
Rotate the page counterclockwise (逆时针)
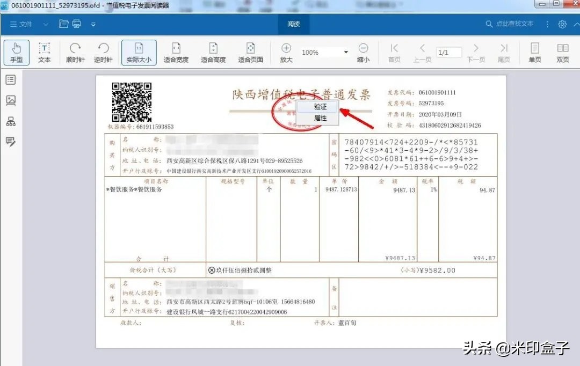(x=103, y=52)
